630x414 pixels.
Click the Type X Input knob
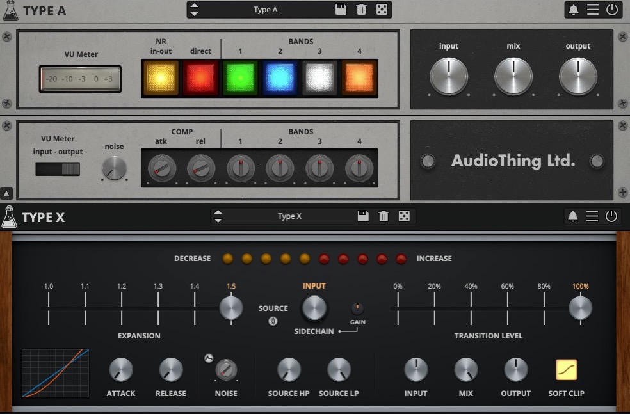(x=416, y=370)
